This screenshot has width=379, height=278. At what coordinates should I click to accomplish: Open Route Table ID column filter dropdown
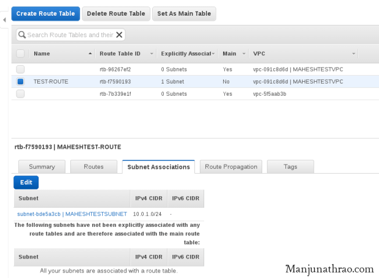click(151, 54)
